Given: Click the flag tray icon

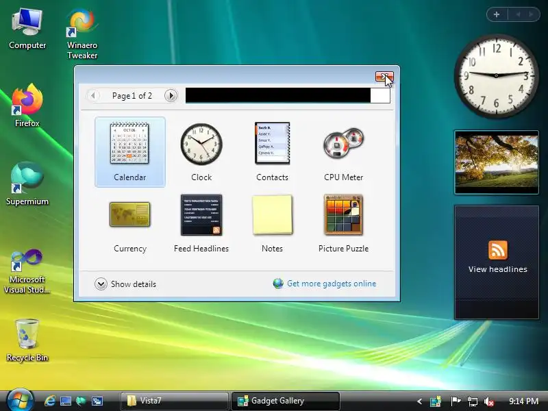Looking at the screenshot, I should tap(455, 401).
